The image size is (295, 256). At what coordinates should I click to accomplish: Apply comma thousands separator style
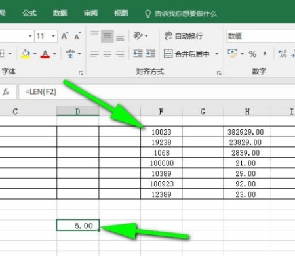tap(265, 54)
